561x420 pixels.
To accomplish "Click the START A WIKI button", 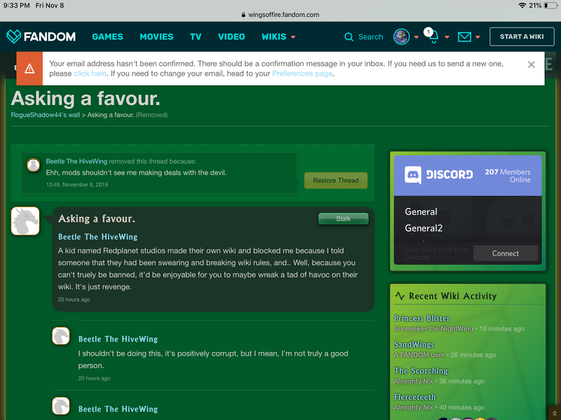I will click(522, 37).
